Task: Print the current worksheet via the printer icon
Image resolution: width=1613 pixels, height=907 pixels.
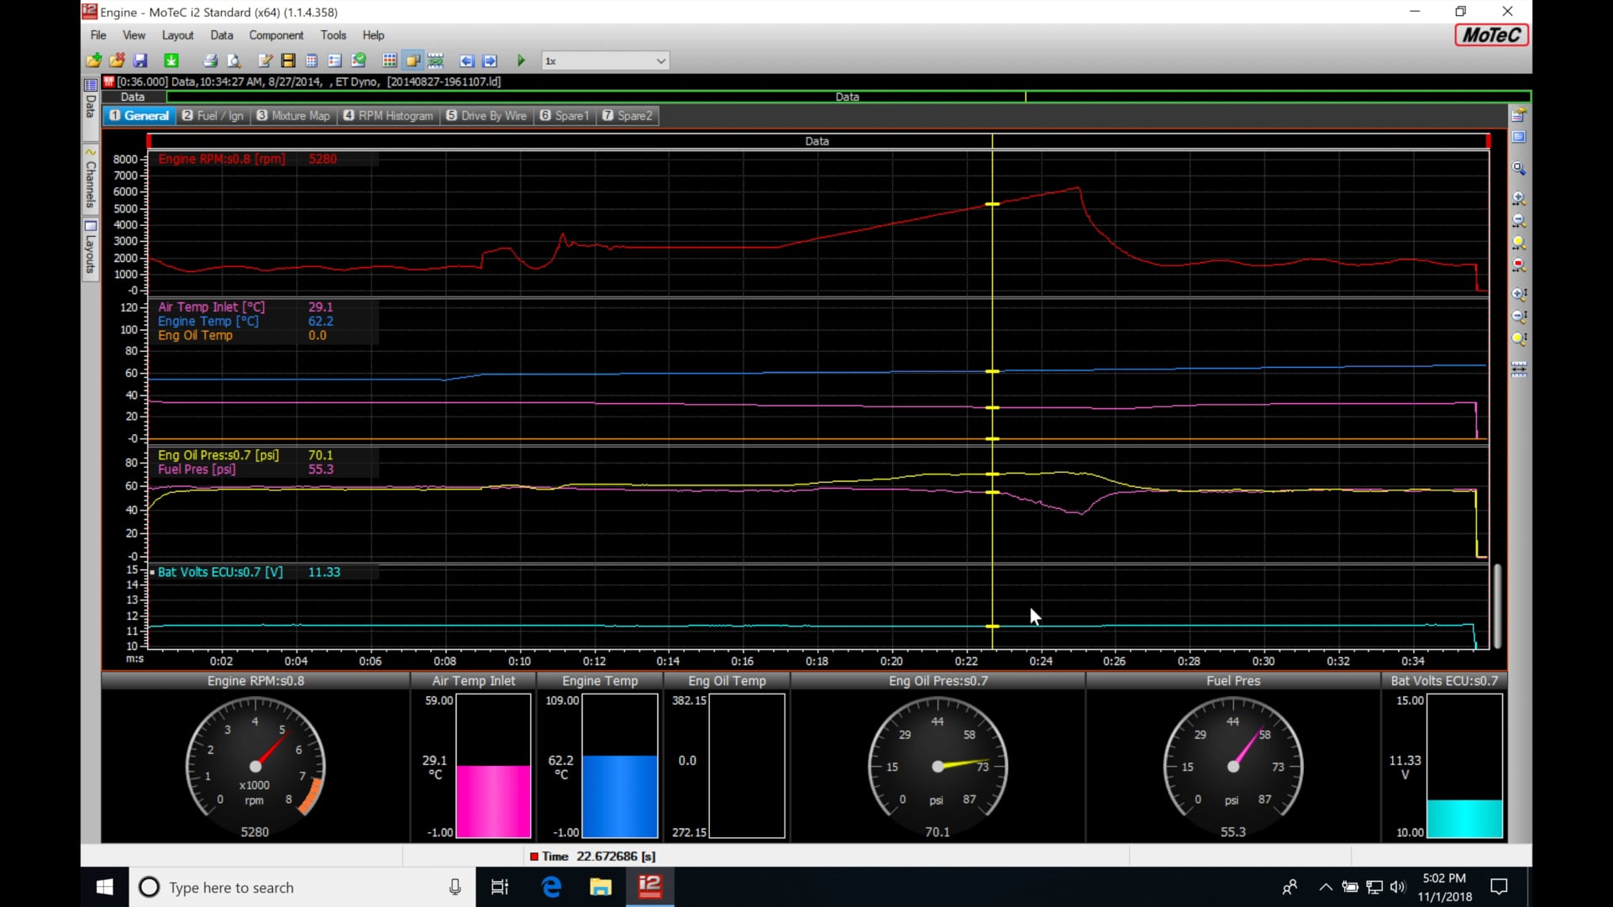Action: [209, 60]
